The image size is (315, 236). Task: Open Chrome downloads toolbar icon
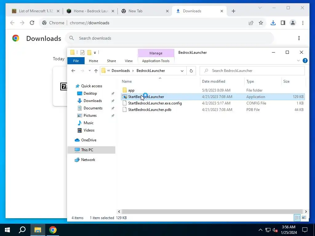273,23
